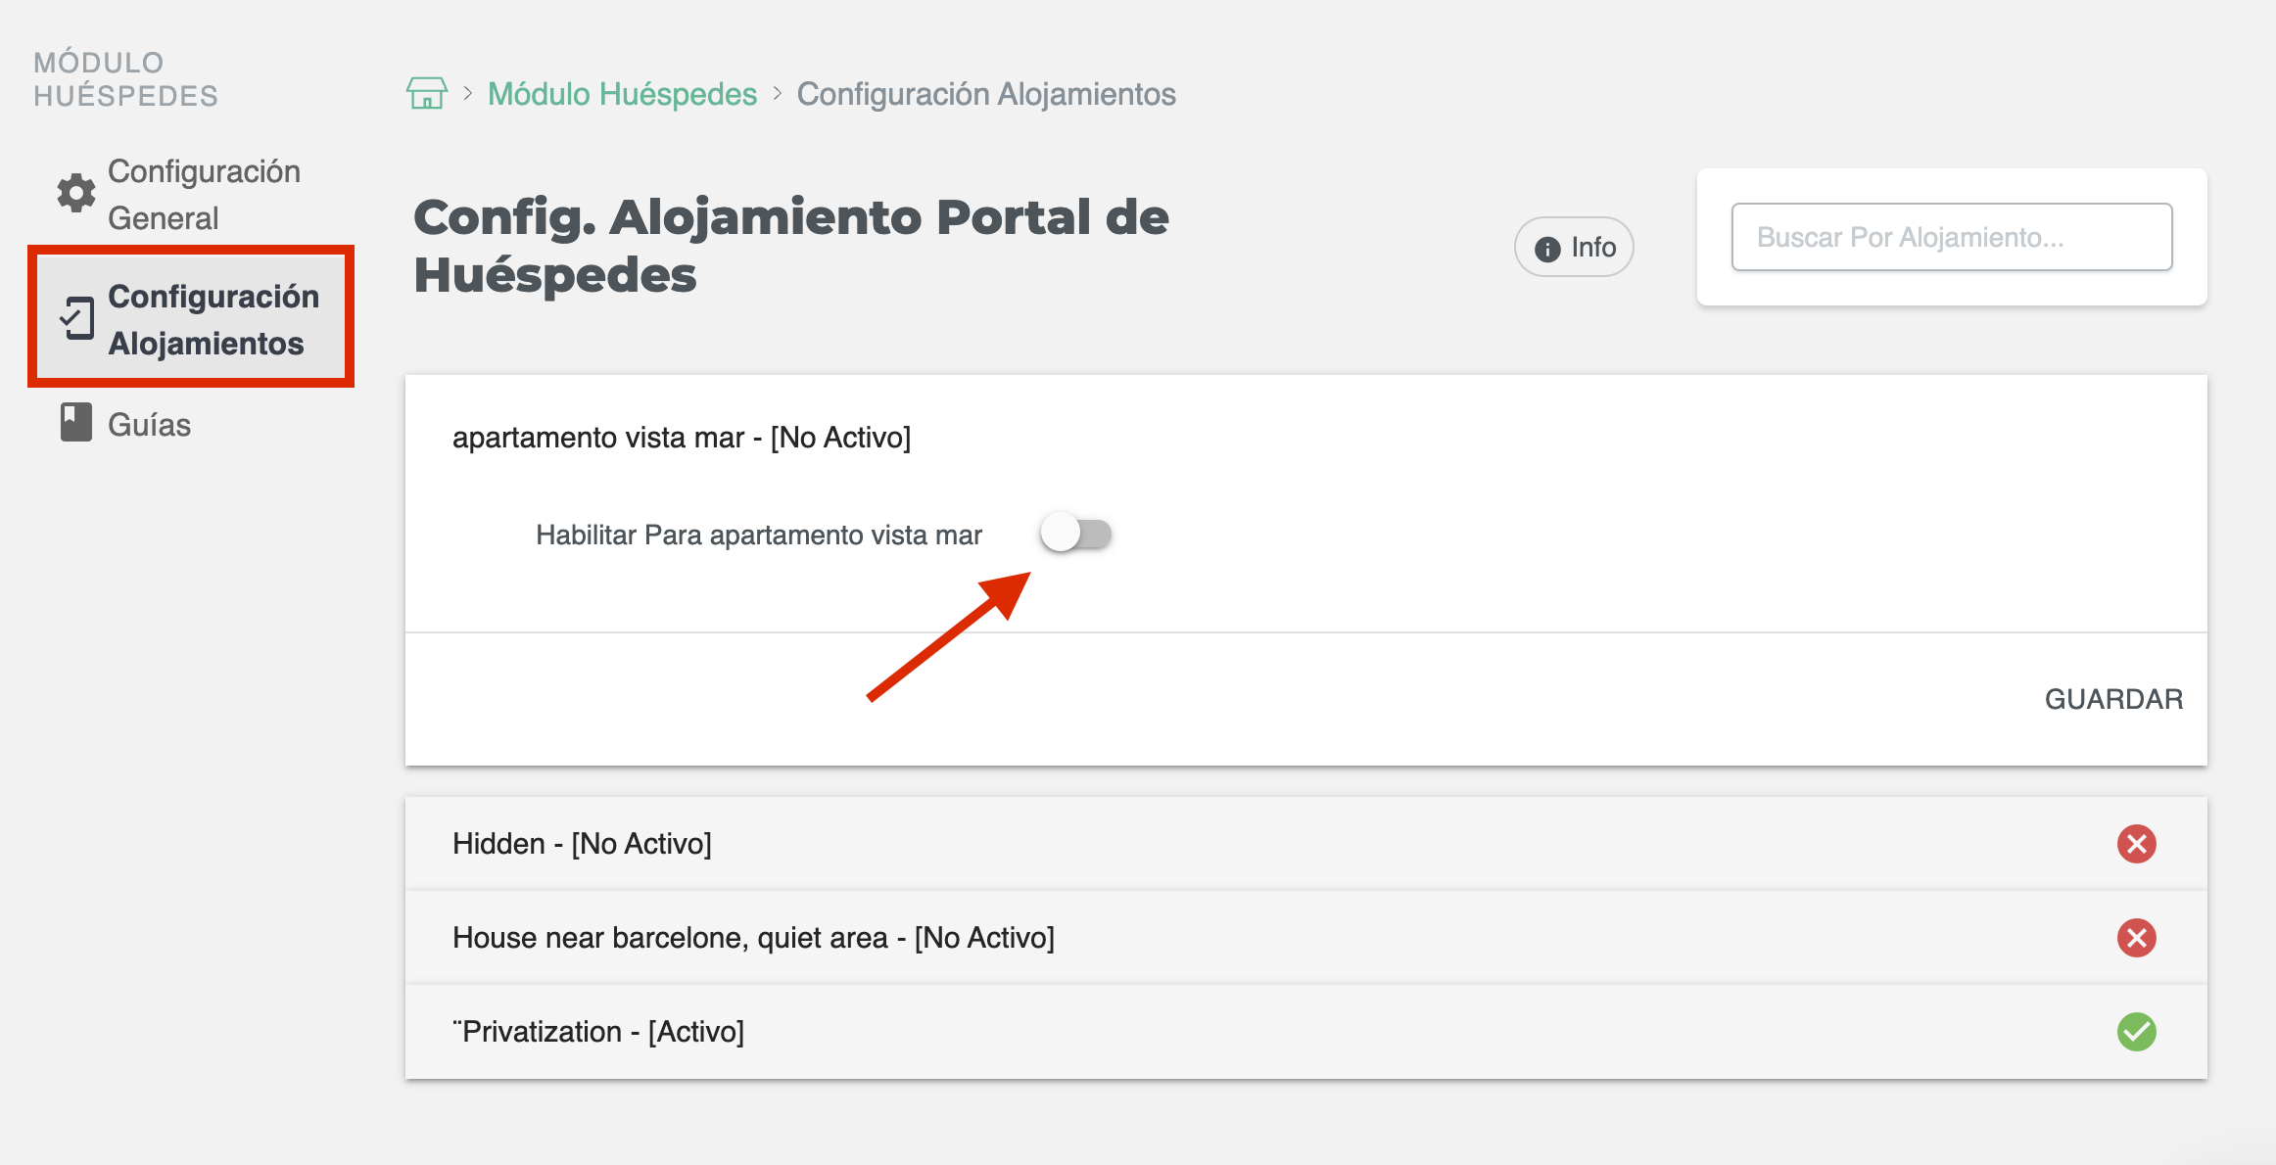Image resolution: width=2276 pixels, height=1165 pixels.
Task: Navigate to Módulo Huéspedes breadcrumb link
Action: (623, 93)
